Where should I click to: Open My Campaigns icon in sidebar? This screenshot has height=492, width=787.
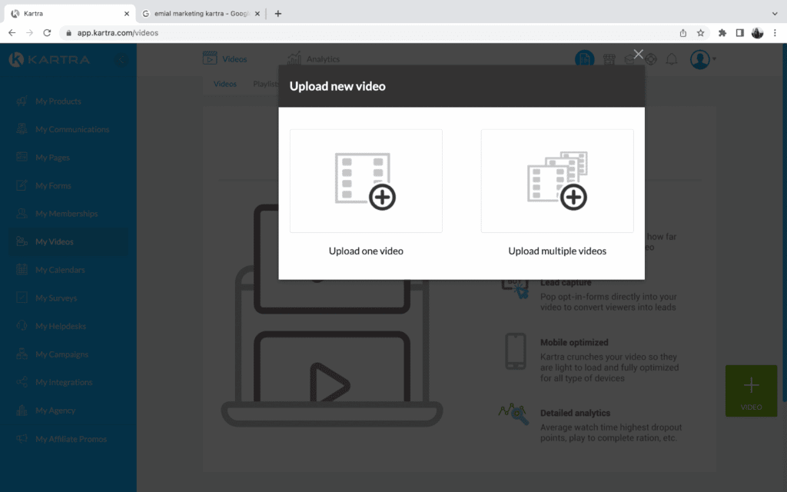pyautogui.click(x=22, y=354)
